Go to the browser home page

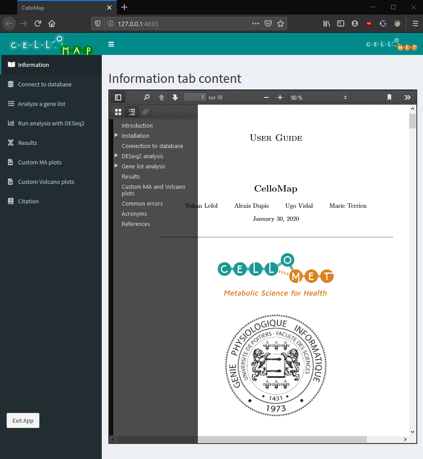point(52,24)
